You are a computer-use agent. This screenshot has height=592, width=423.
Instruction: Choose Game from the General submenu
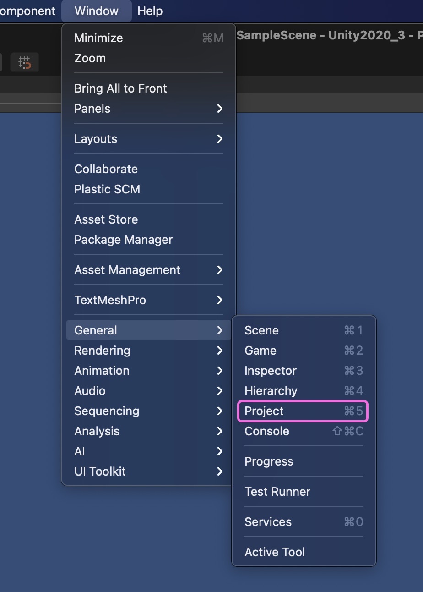tap(304, 351)
